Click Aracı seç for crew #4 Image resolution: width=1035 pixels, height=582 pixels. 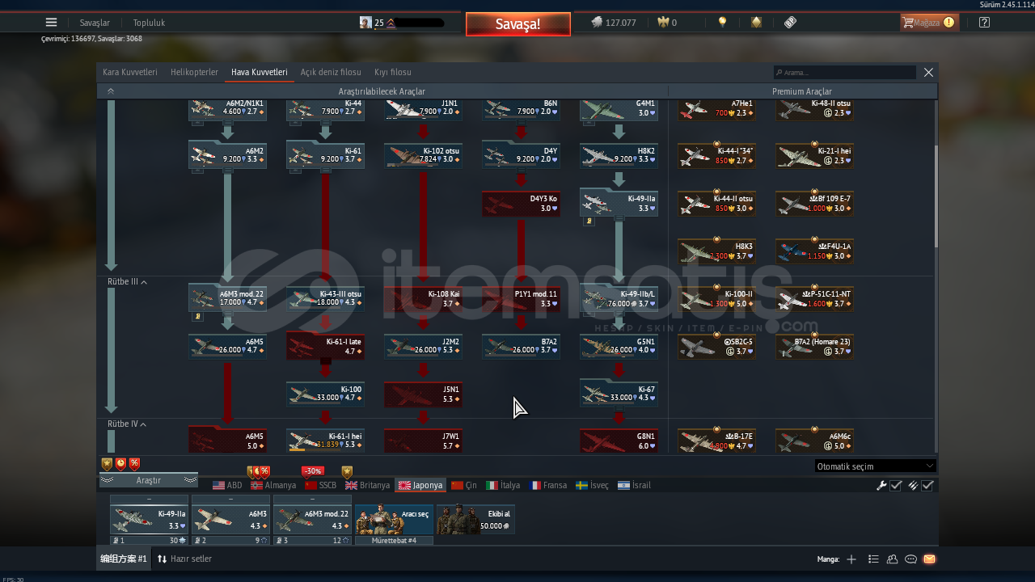click(394, 520)
